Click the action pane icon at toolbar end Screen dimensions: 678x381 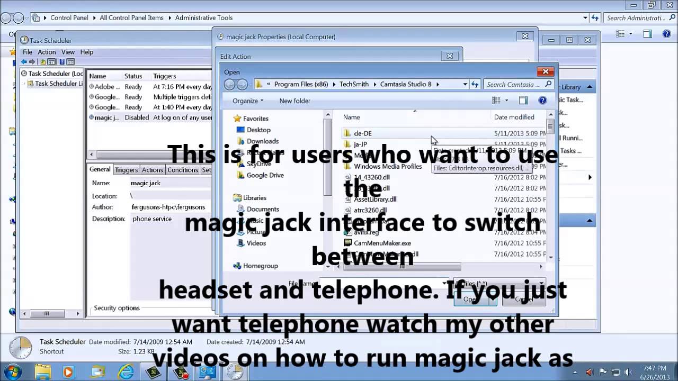tap(70, 62)
